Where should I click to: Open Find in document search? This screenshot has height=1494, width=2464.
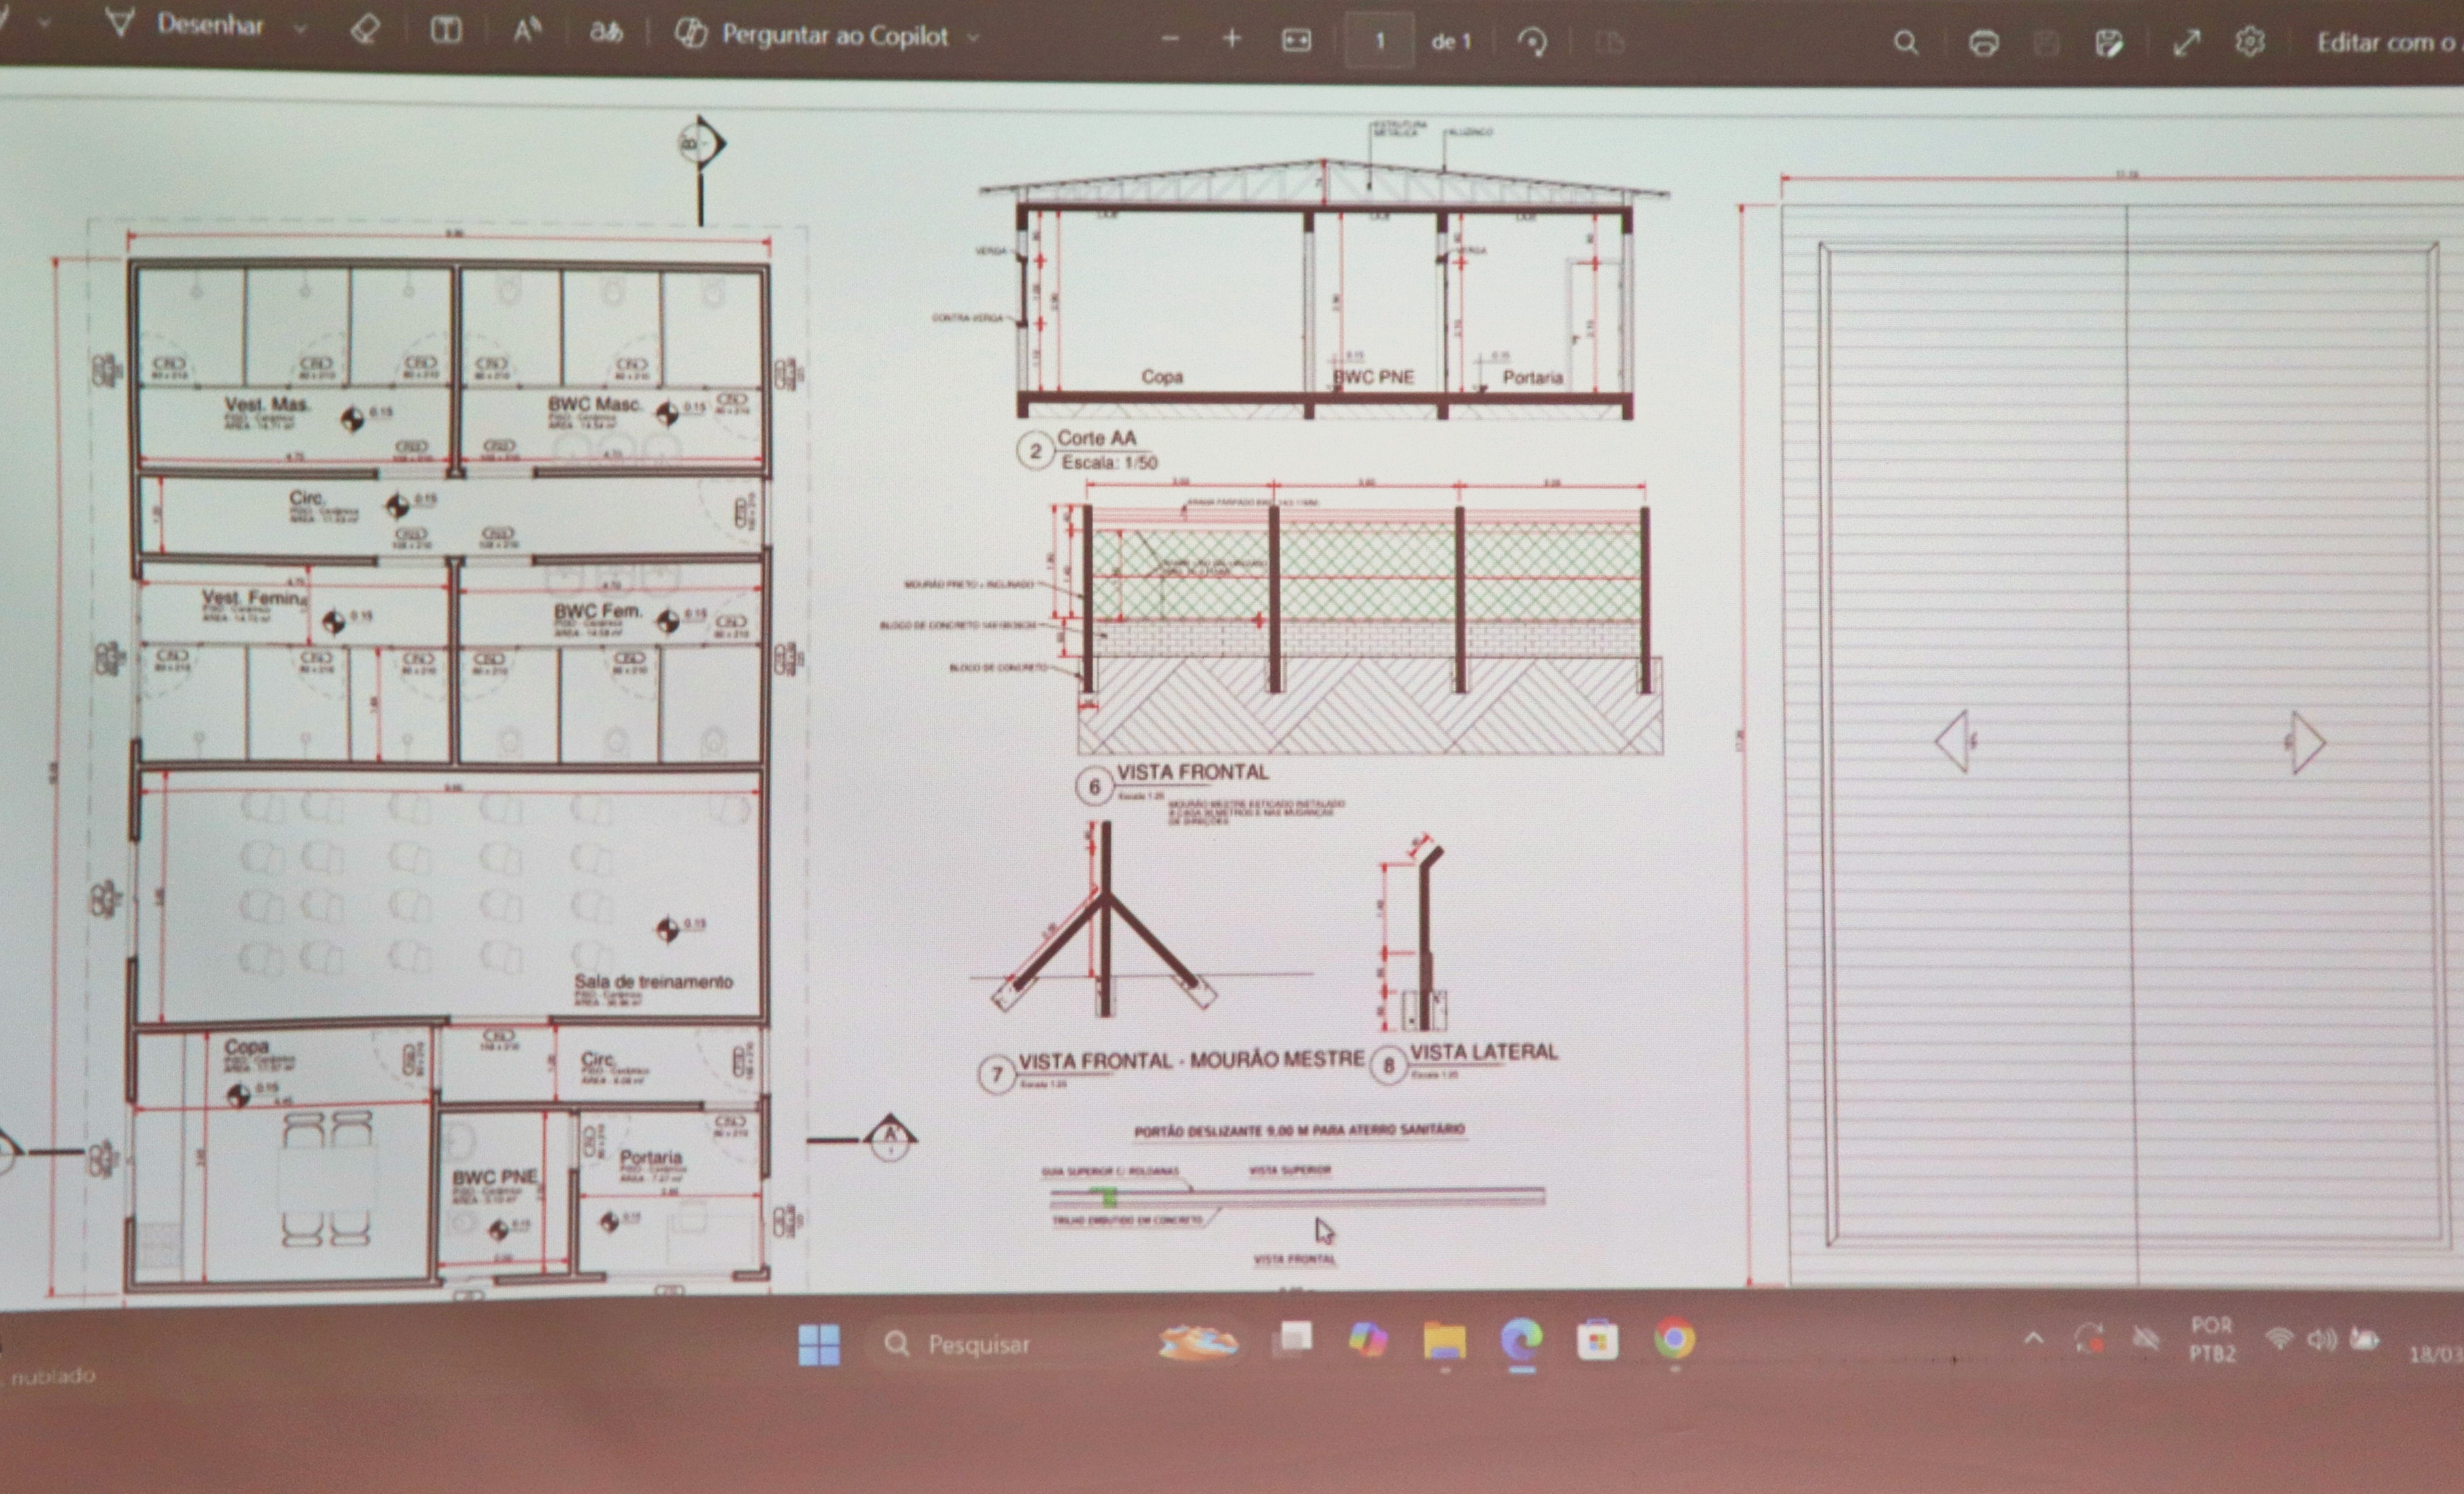pyautogui.click(x=1906, y=43)
